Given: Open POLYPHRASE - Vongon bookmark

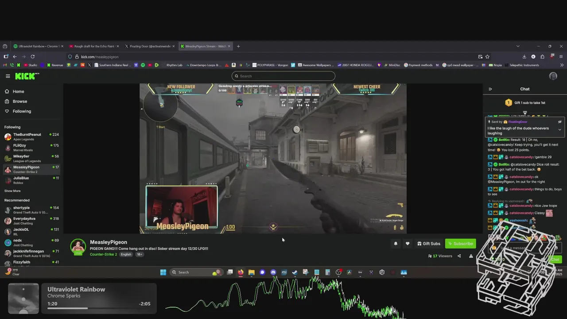Looking at the screenshot, I should 270,65.
